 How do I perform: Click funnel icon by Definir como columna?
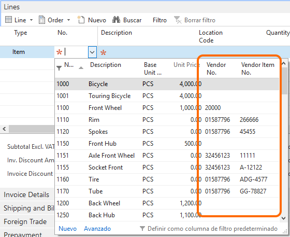pyautogui.click(x=142, y=229)
